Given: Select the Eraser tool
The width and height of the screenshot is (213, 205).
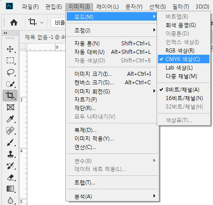Looking at the screenshot, I should pyautogui.click(x=10, y=177).
